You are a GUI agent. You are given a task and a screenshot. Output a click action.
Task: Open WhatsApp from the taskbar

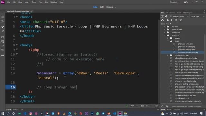(x=98, y=113)
